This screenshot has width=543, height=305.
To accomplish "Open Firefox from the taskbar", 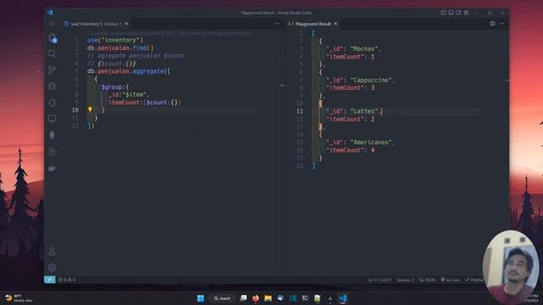I will click(255, 298).
